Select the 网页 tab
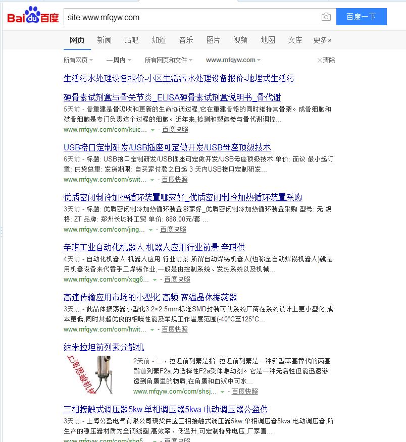The height and width of the screenshot is (442, 406). point(77,40)
